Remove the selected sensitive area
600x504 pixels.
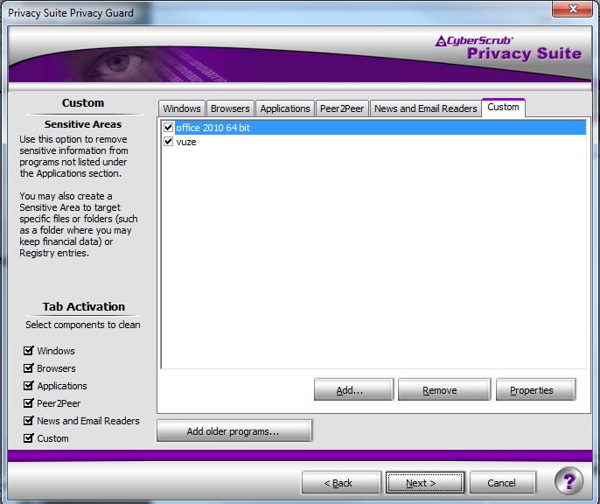click(x=444, y=390)
